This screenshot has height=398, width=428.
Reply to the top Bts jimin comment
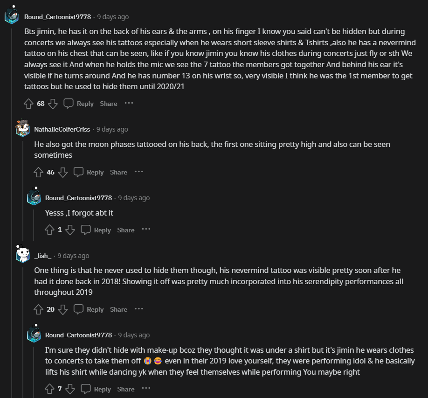(x=79, y=104)
